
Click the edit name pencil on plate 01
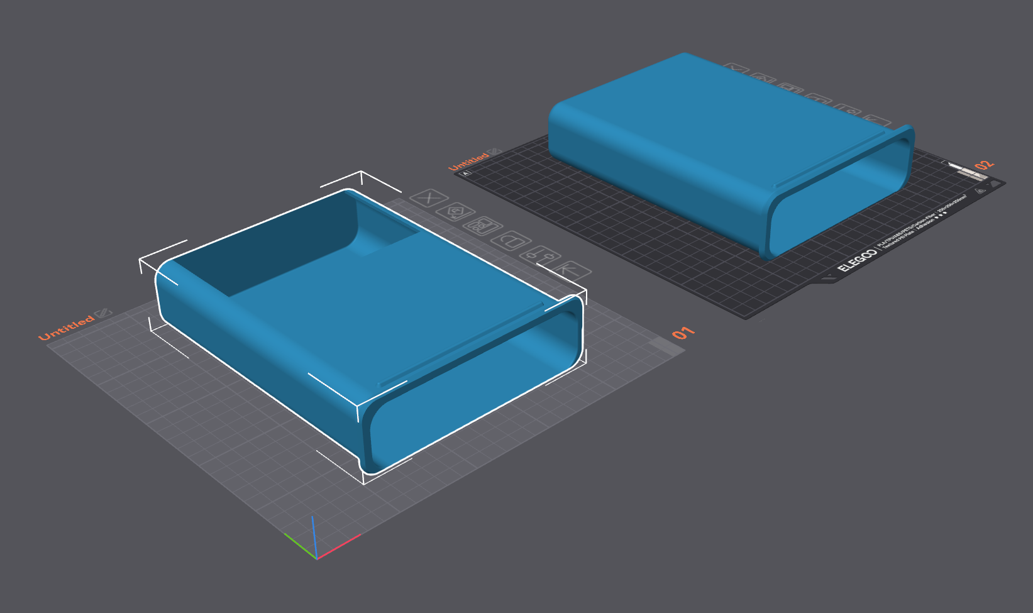(x=103, y=313)
